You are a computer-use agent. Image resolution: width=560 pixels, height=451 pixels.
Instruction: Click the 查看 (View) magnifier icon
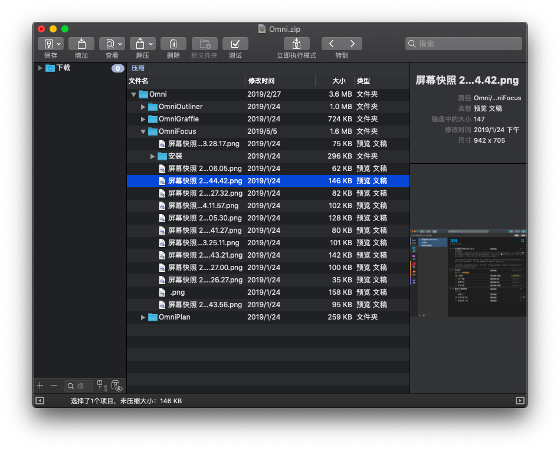(x=108, y=44)
